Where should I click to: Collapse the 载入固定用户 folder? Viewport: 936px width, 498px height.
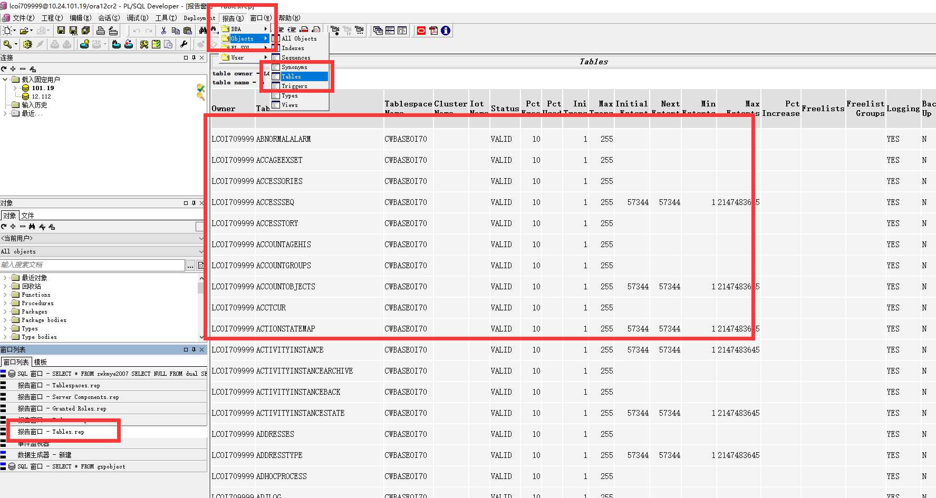(x=6, y=80)
